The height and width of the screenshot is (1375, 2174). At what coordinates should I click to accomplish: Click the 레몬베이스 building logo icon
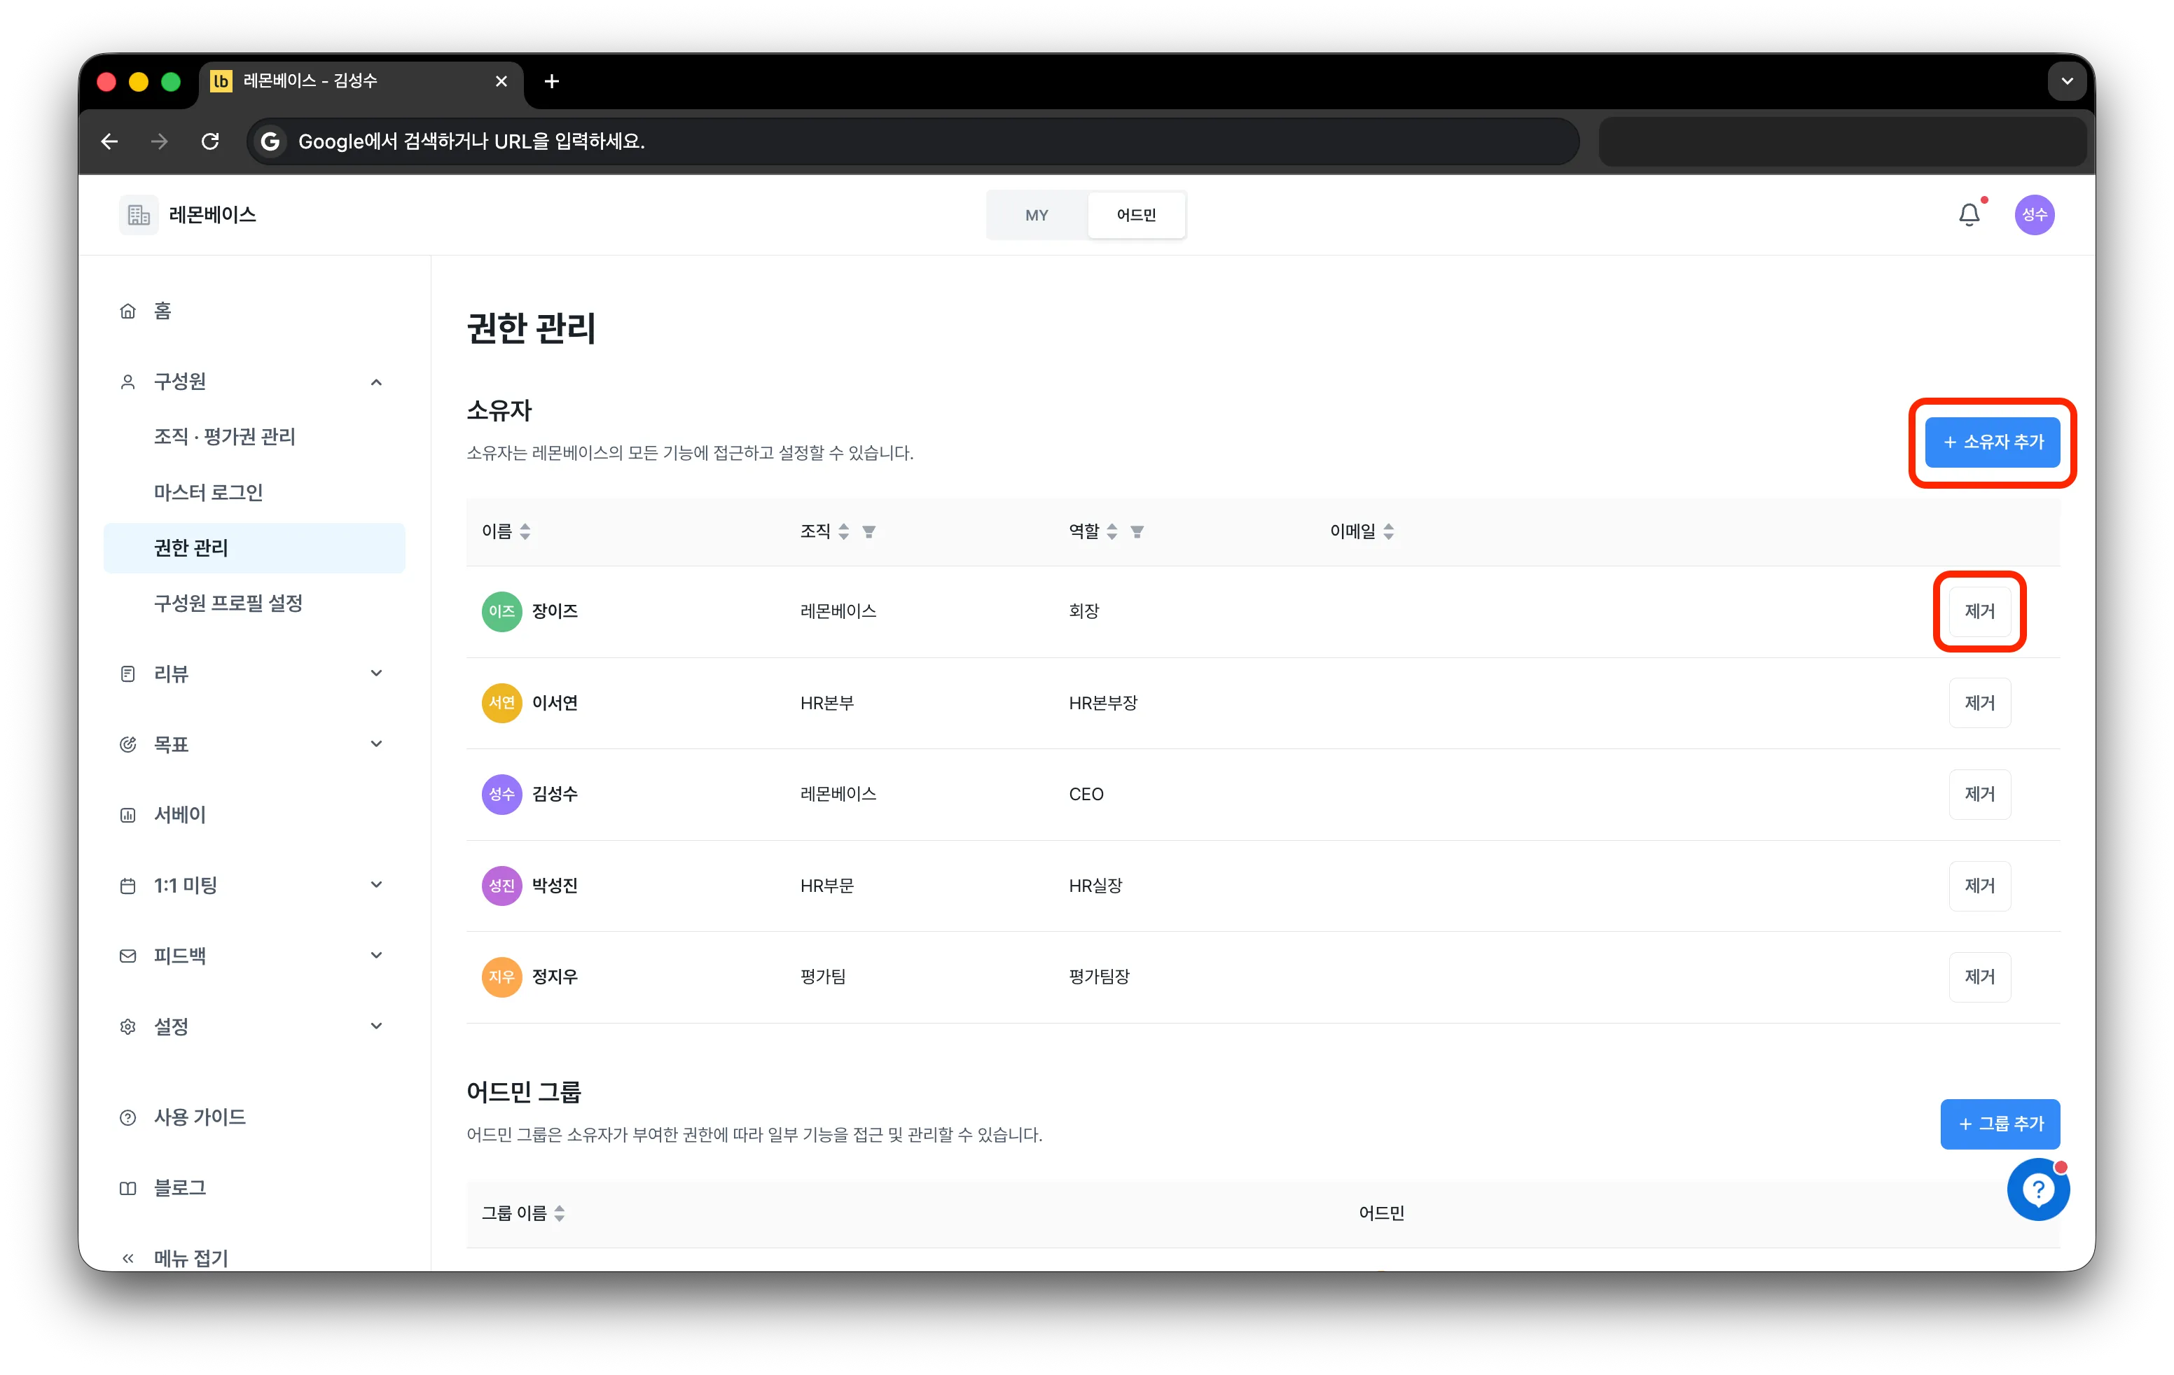click(139, 215)
